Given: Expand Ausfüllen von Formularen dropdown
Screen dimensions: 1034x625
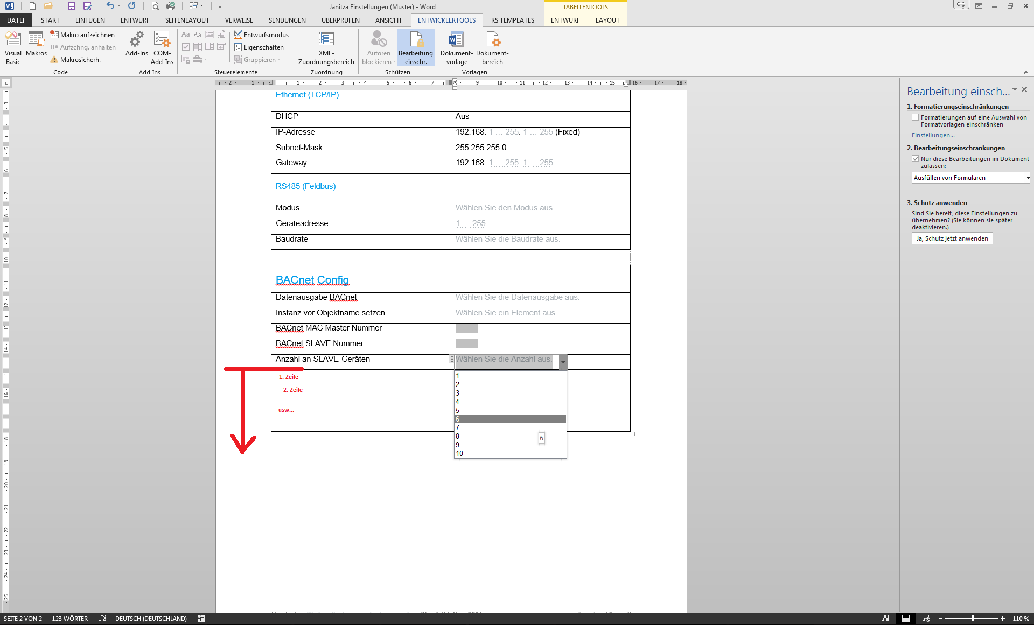Looking at the screenshot, I should (1028, 178).
